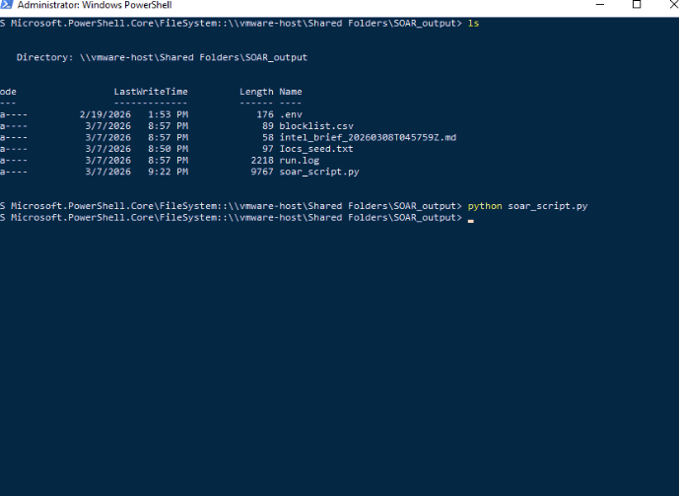Maximize the PowerShell window

coord(637,5)
